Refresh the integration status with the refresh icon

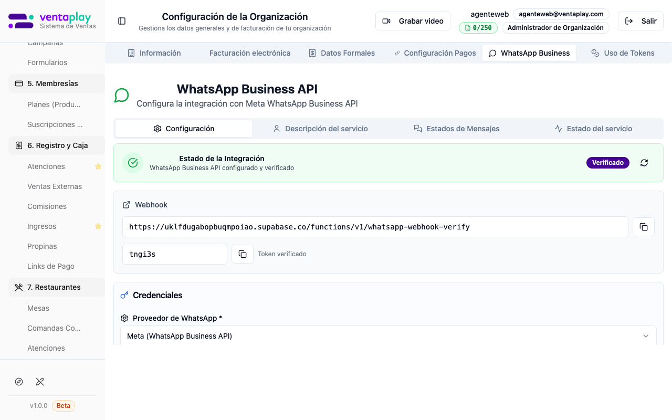click(x=644, y=163)
